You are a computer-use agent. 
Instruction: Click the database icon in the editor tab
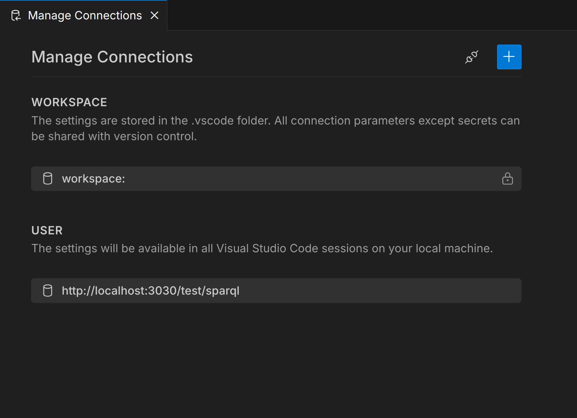click(x=16, y=15)
